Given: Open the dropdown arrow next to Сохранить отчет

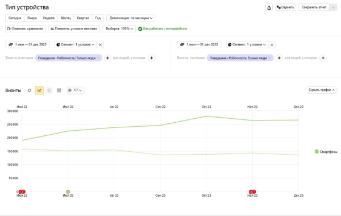Looking at the screenshot, I should 333,7.
